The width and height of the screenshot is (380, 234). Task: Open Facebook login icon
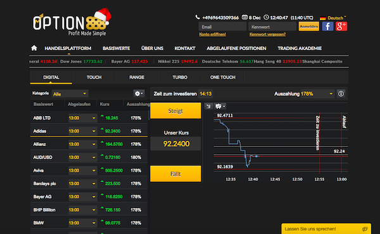click(327, 26)
